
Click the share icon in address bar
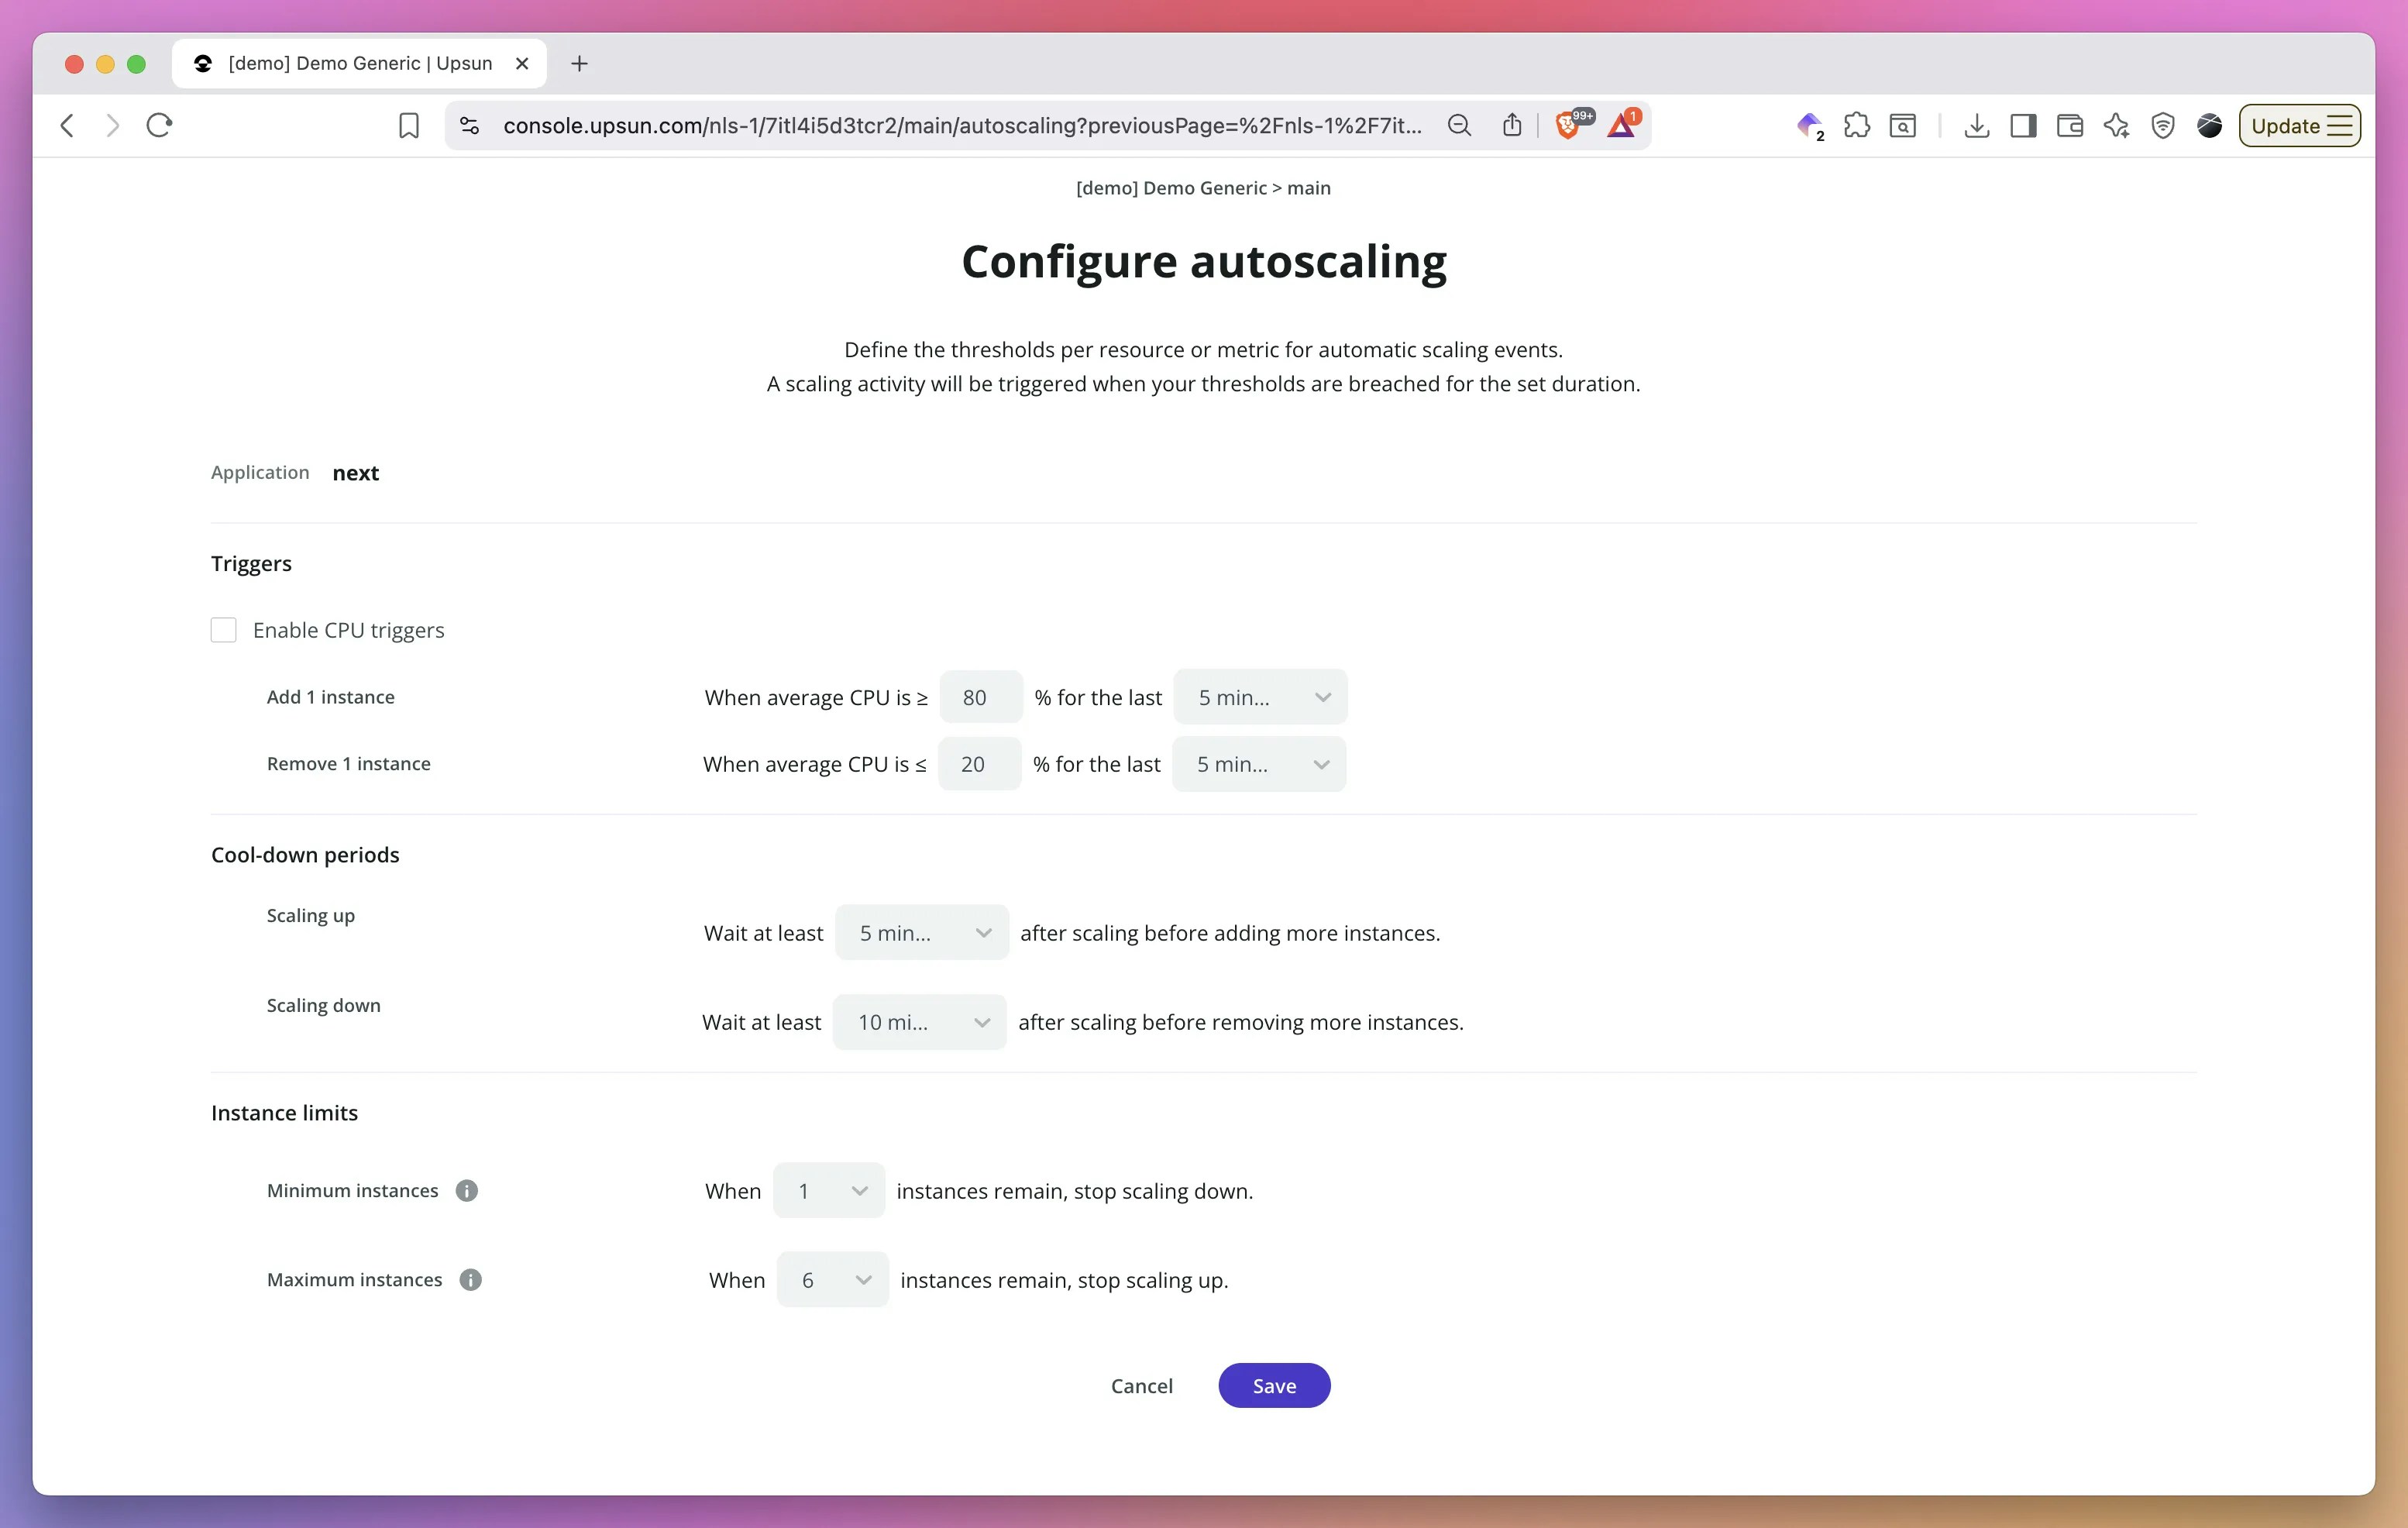pos(1511,125)
